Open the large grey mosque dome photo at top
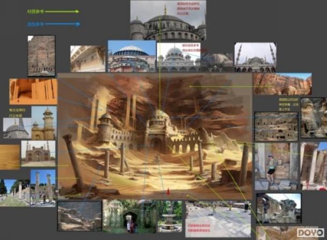This screenshot has width=327, height=240. tap(168, 20)
